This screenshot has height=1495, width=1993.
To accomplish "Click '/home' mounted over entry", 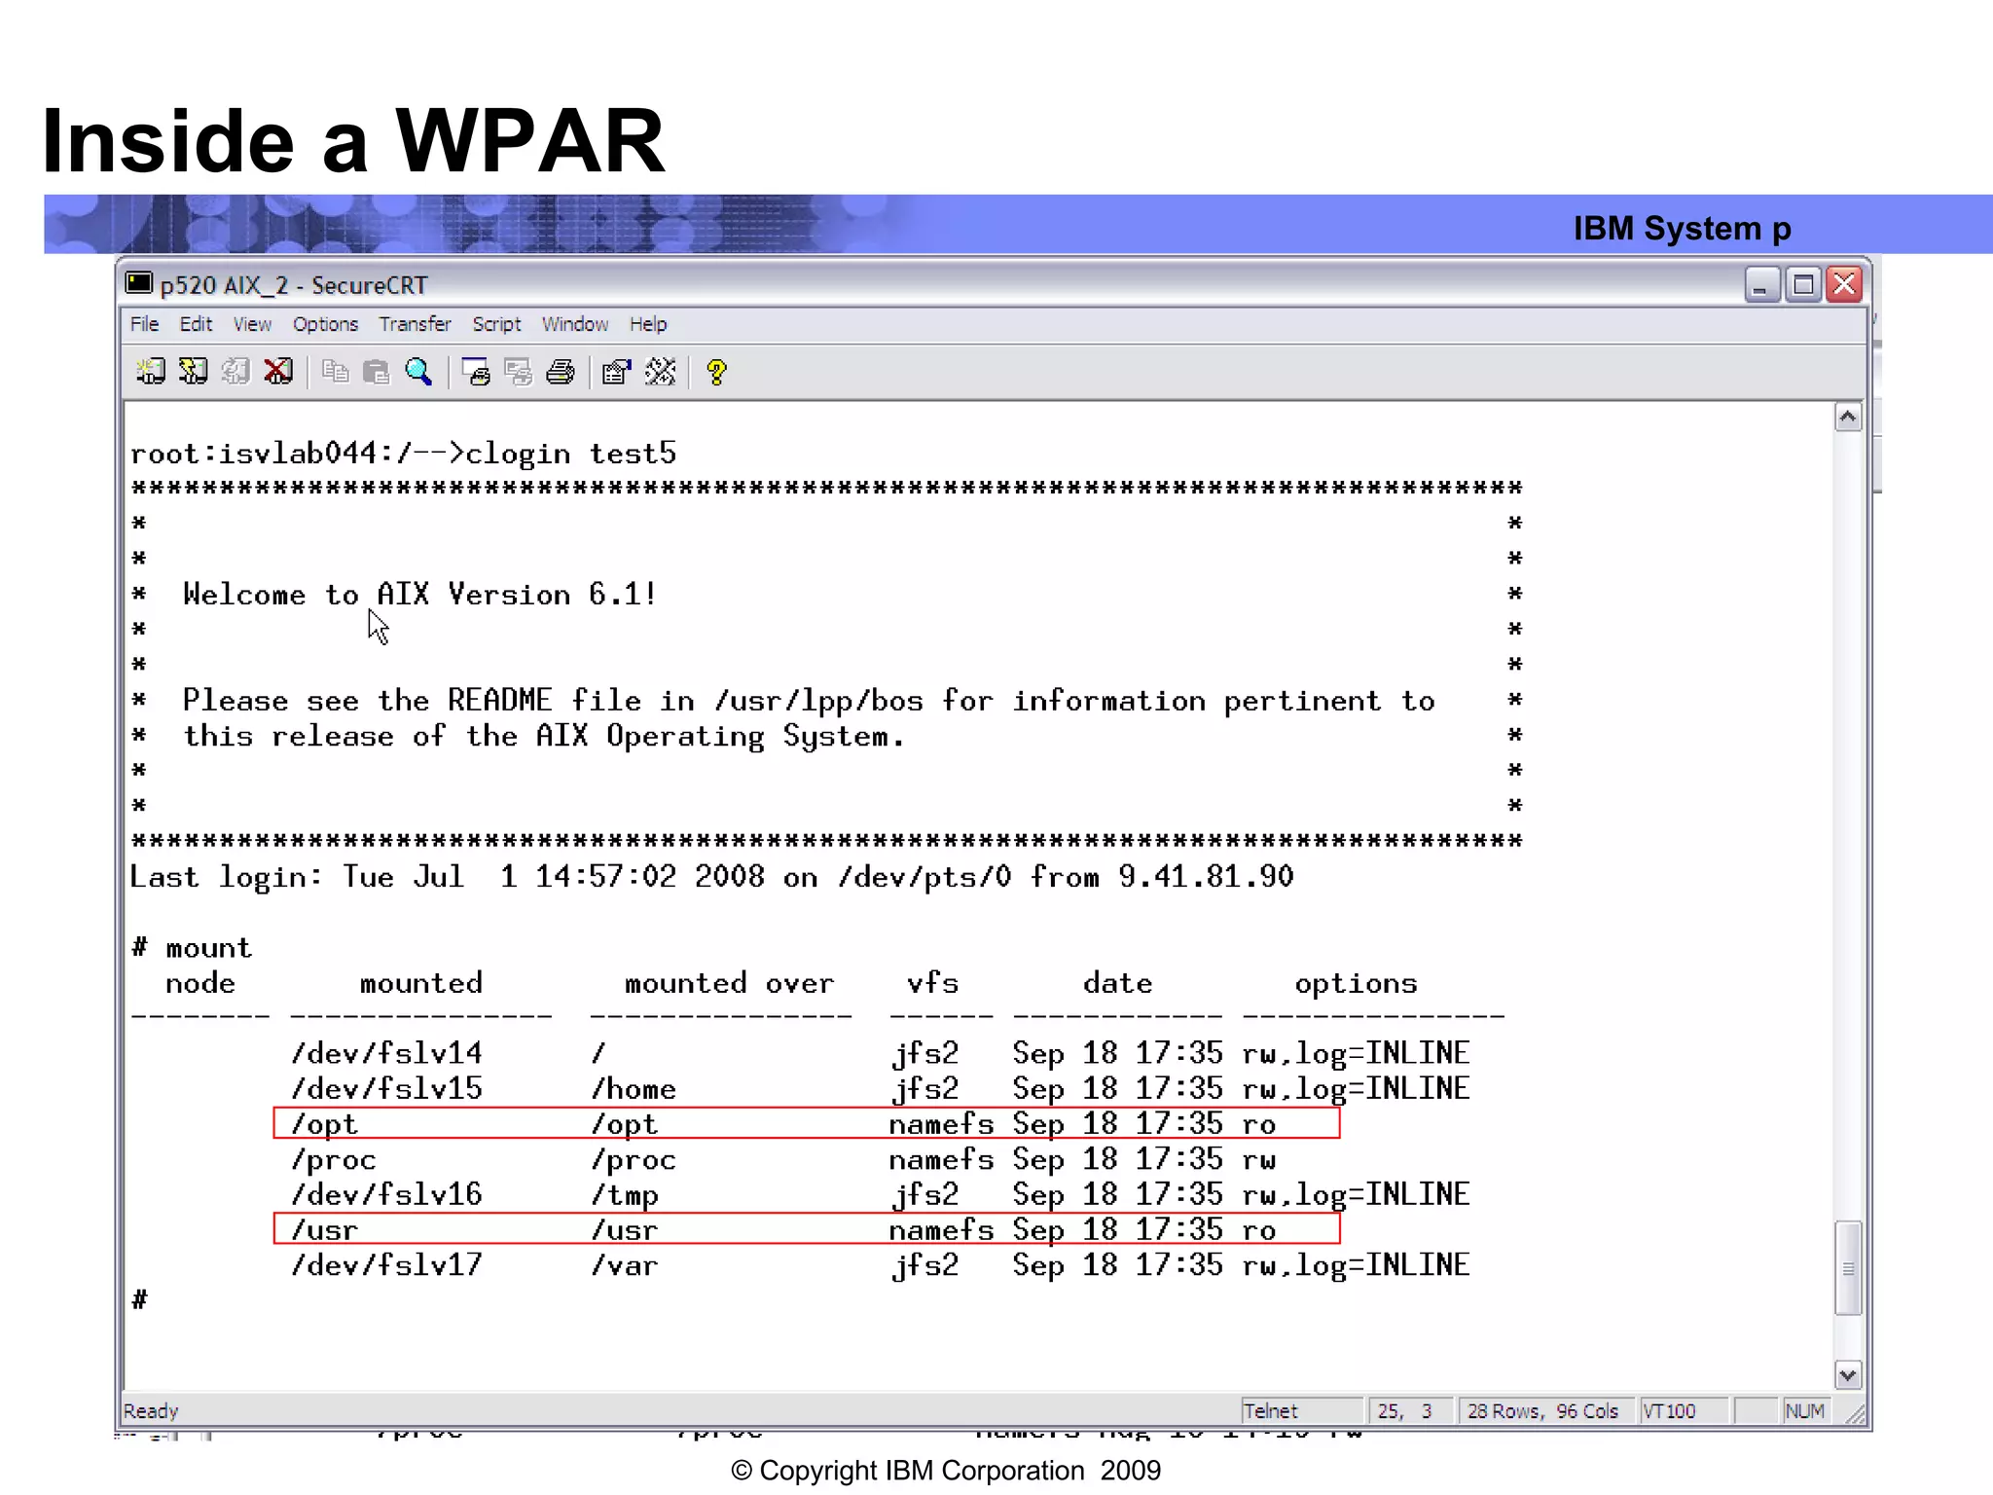I will (634, 1089).
